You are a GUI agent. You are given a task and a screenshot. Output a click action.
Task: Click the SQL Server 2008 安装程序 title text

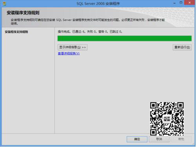tap(98, 4)
